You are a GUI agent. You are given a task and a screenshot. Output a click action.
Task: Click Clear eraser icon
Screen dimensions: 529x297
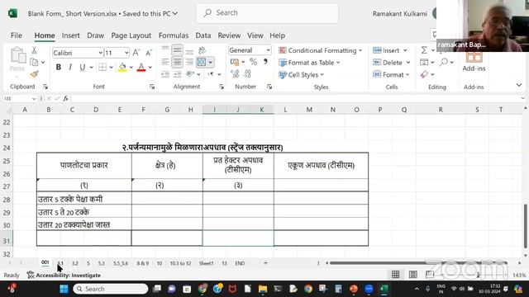coord(424,74)
